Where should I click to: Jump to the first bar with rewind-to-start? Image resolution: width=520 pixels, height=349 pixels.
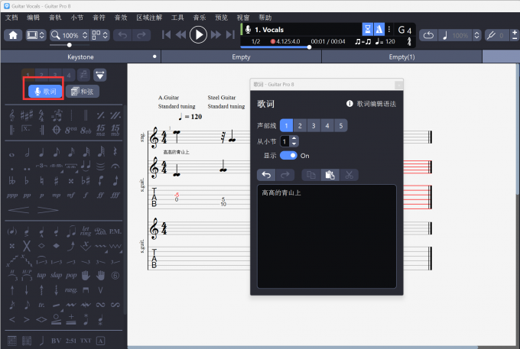coord(167,35)
